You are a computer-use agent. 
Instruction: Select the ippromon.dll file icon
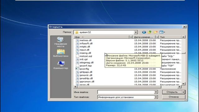(x=77, y=82)
